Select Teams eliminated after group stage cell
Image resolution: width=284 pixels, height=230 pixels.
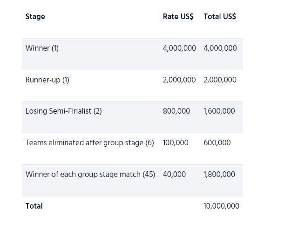(89, 143)
